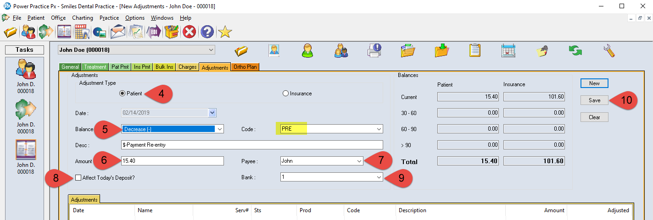Viewport: 653px width, 220px height.
Task: Click the envelope mail toolbar icon
Action: [x=118, y=32]
